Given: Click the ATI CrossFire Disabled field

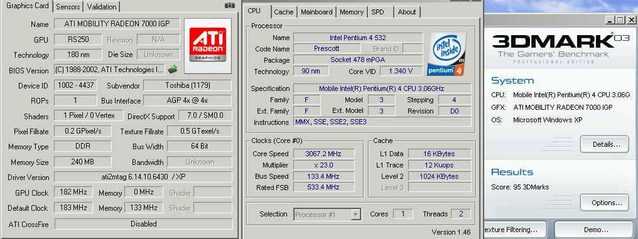Looking at the screenshot, I should 143,223.
